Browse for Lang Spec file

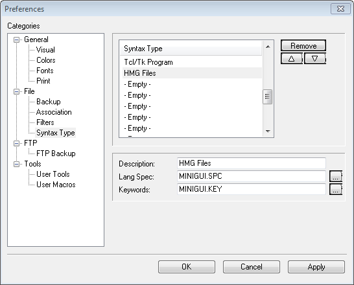(x=335, y=176)
